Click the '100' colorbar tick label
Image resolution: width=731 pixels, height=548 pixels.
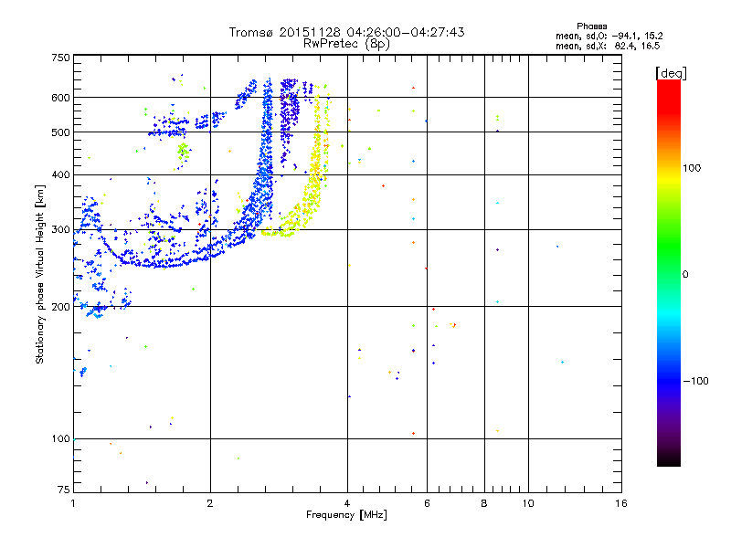point(692,168)
